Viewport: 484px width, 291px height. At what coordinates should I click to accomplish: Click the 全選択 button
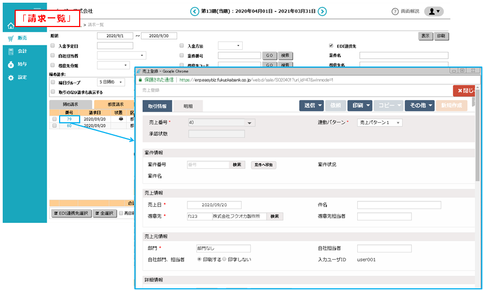click(x=105, y=213)
